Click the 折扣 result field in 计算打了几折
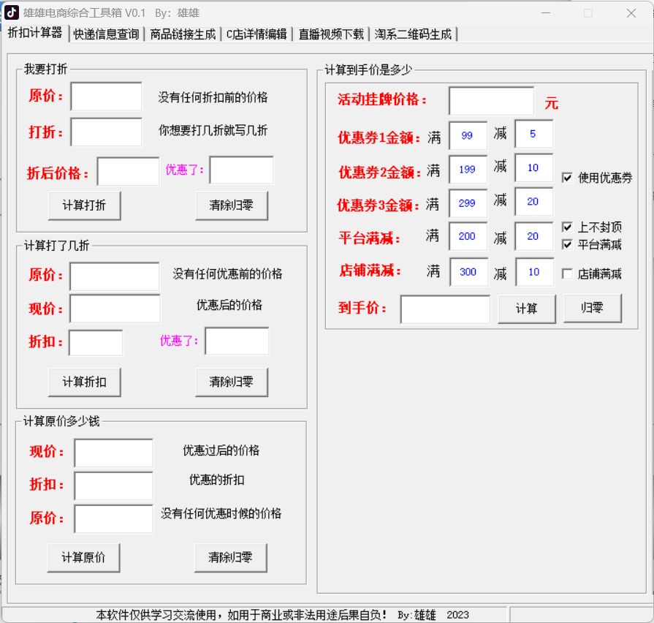Image resolution: width=654 pixels, height=623 pixels. [96, 343]
